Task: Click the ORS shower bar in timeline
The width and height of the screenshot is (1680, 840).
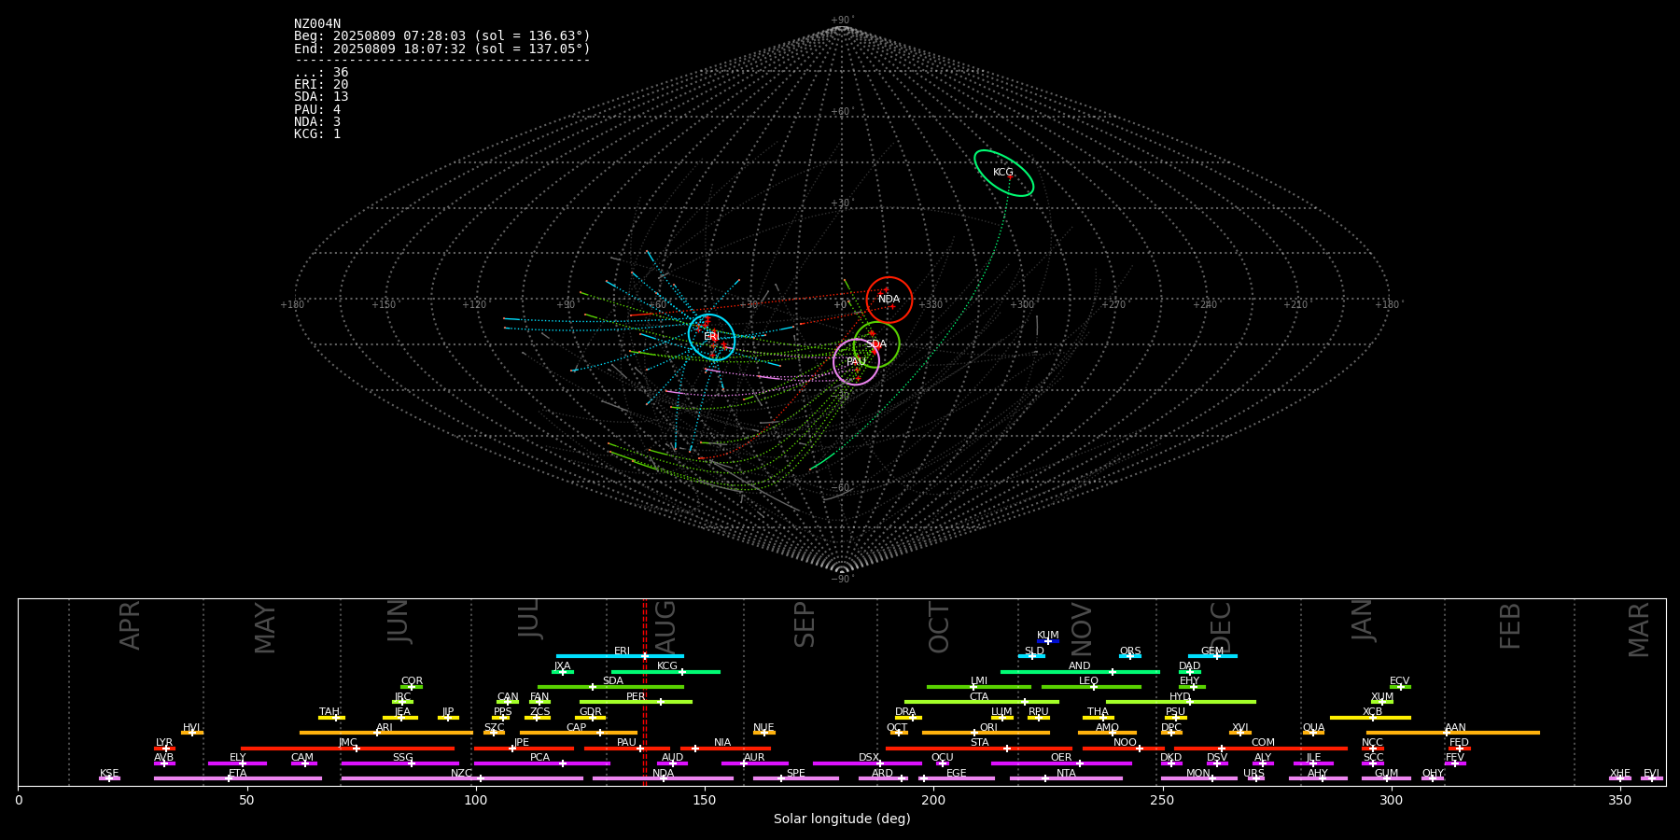Action: tap(1130, 656)
